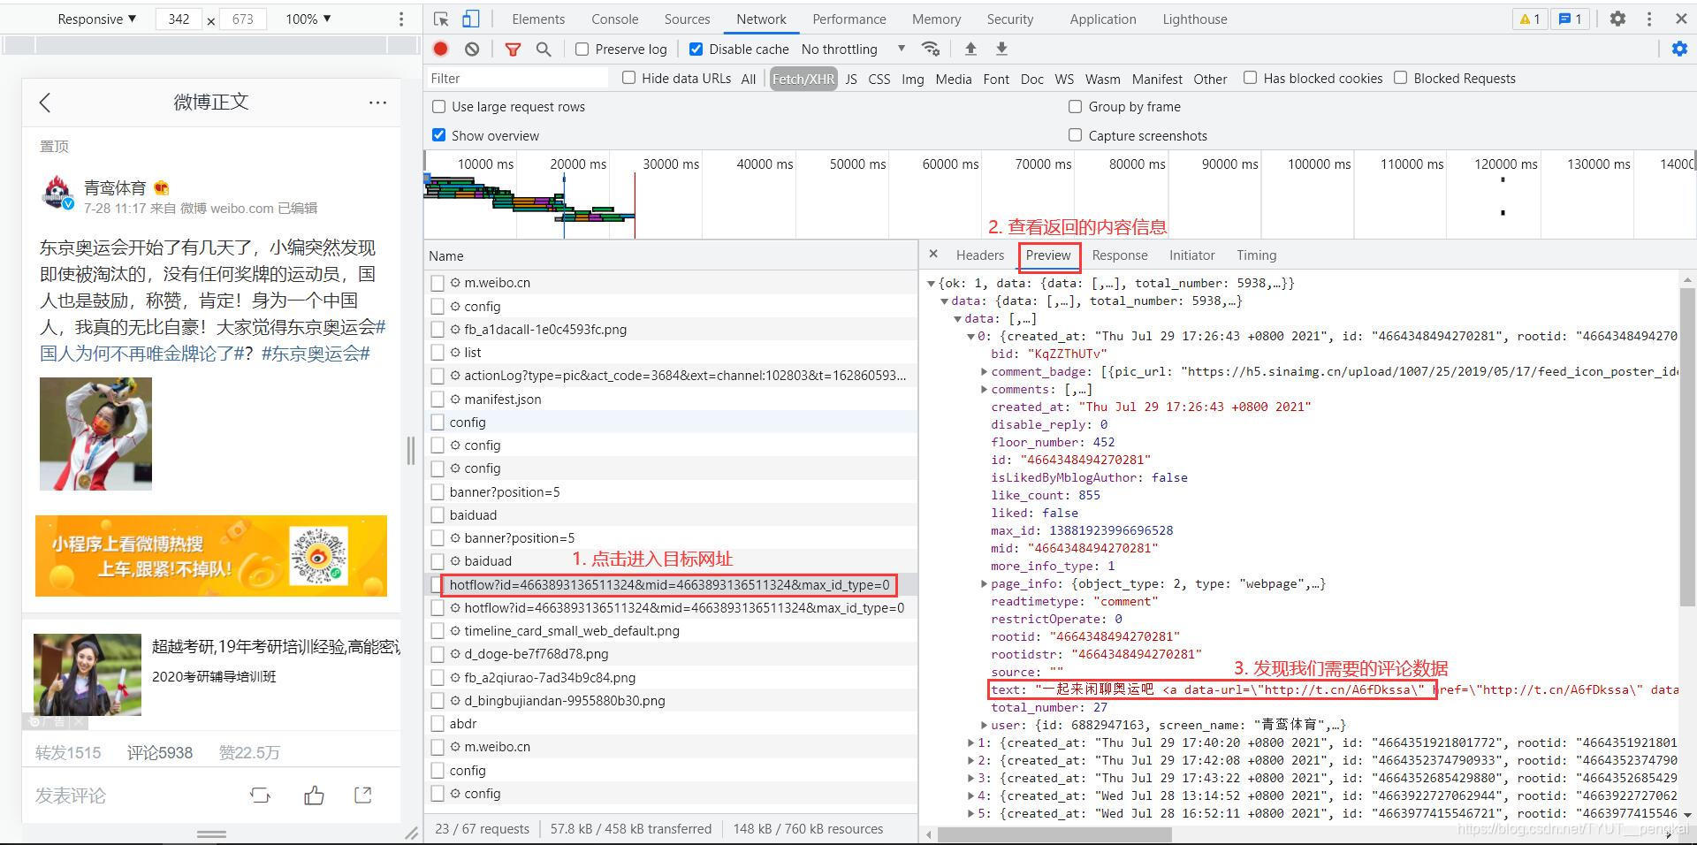Close DevTools panel

point(1681,19)
